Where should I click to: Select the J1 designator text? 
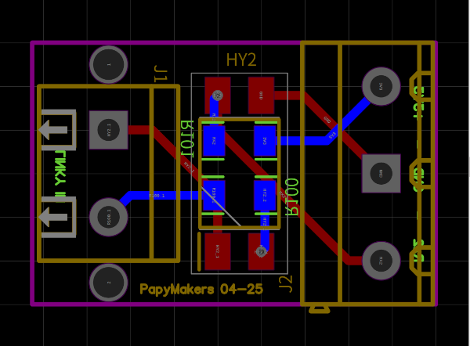(161, 74)
